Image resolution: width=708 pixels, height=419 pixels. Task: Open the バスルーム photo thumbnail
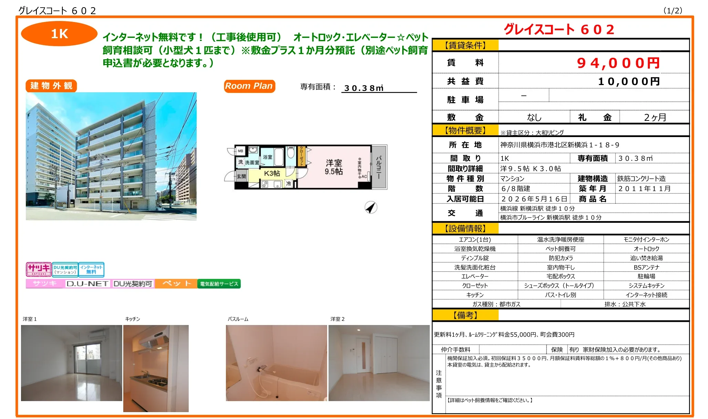coord(276,363)
